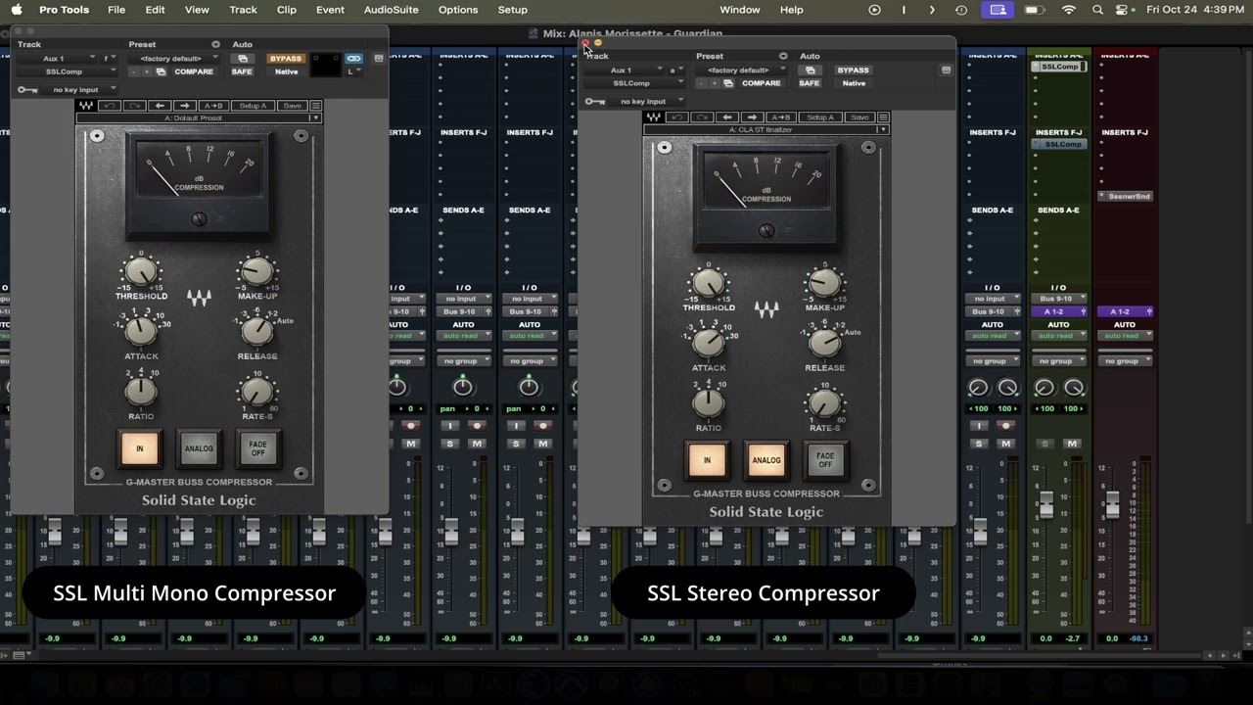Click Setup A in right plugin toolbar

821,117
